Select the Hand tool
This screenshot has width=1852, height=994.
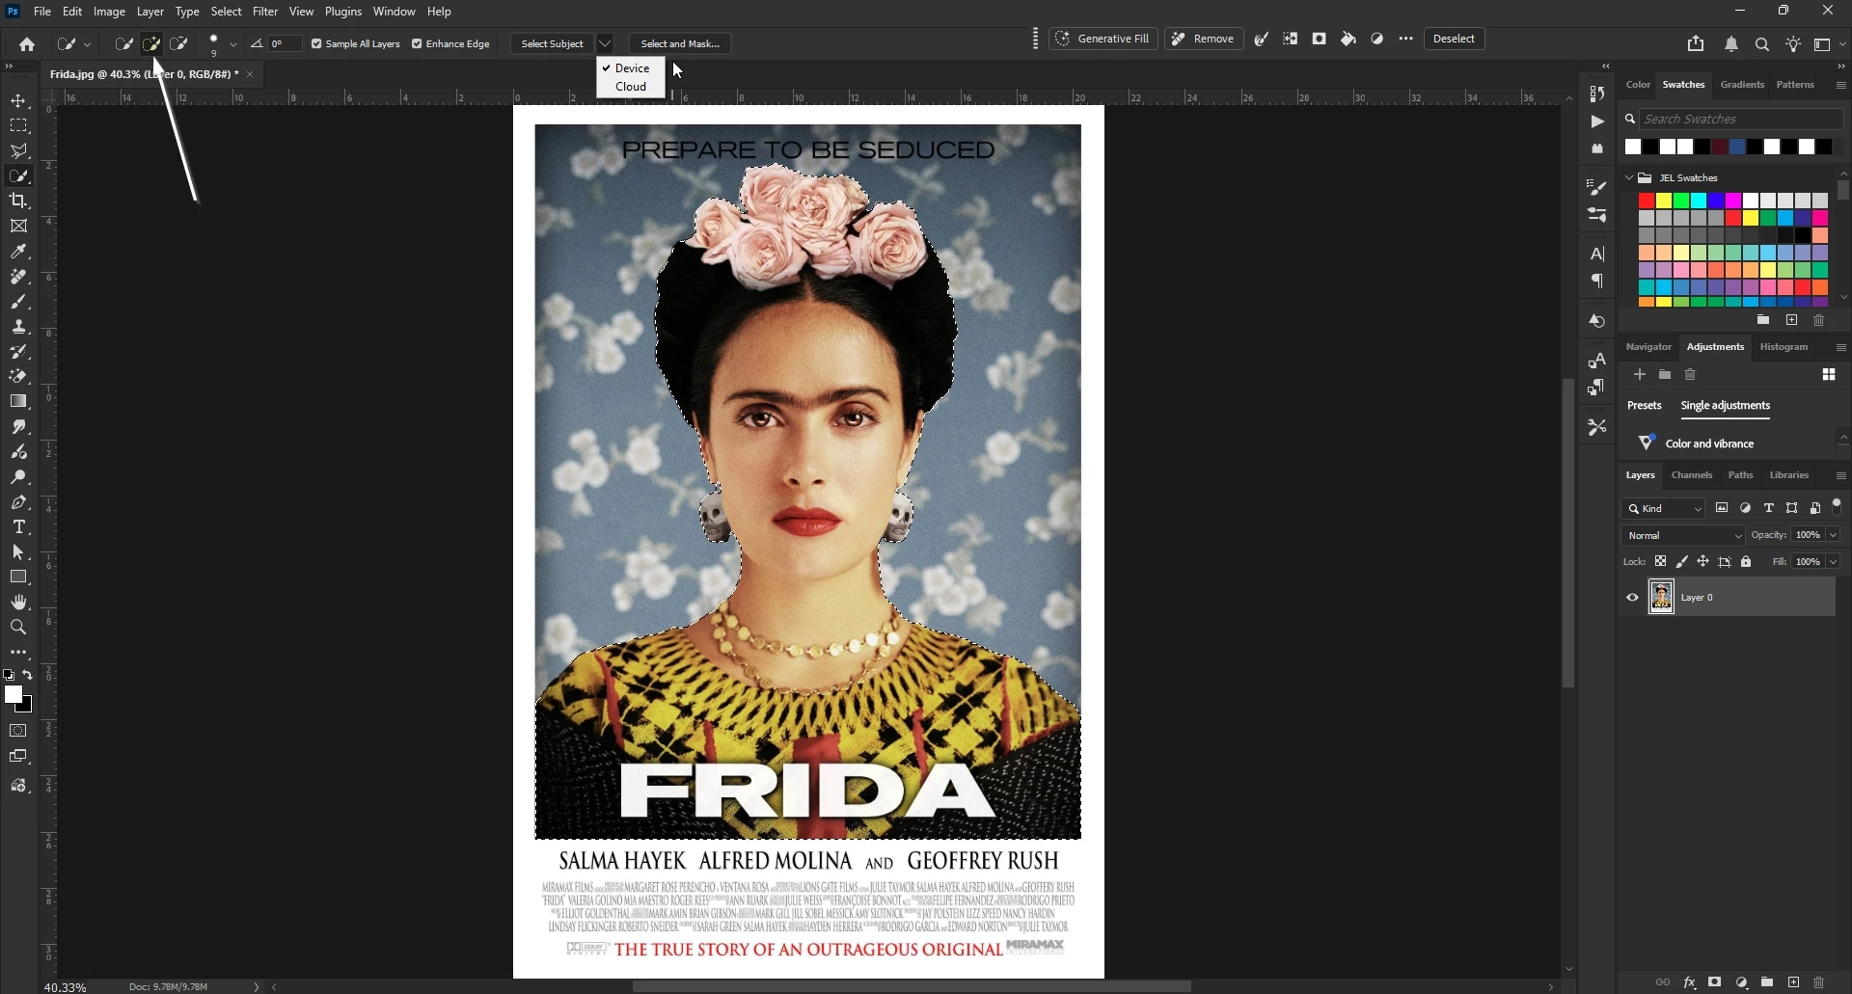18,603
